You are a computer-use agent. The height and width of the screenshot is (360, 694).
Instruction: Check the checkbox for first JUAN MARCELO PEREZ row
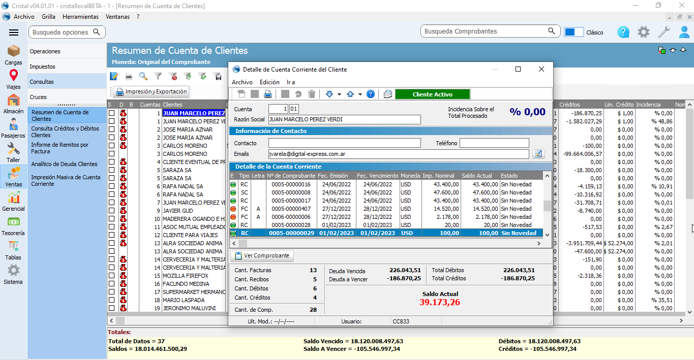coord(111,113)
